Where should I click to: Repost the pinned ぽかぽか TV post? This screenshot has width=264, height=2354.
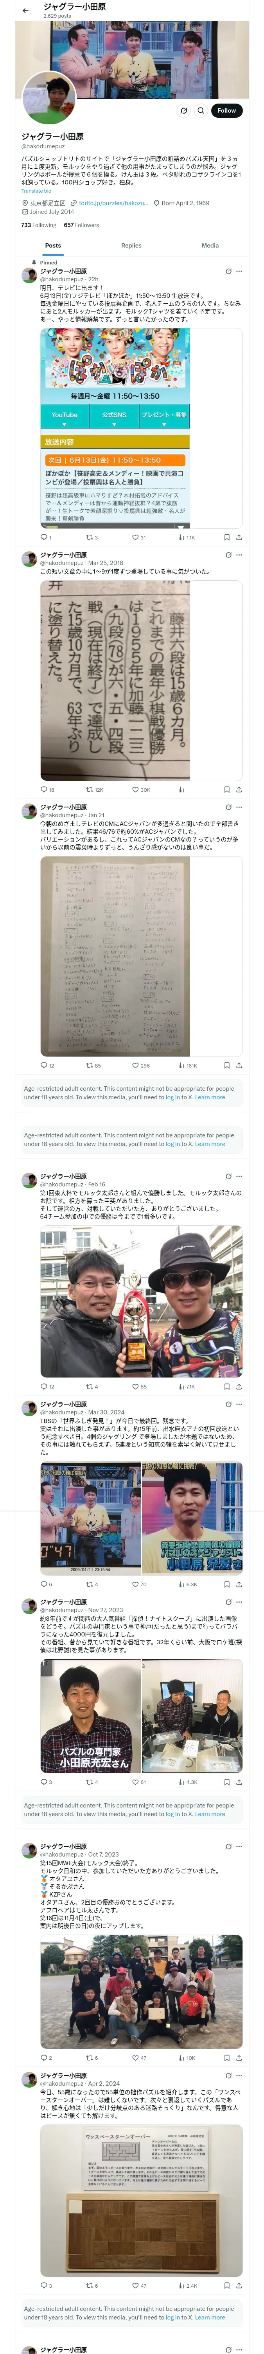(x=91, y=537)
